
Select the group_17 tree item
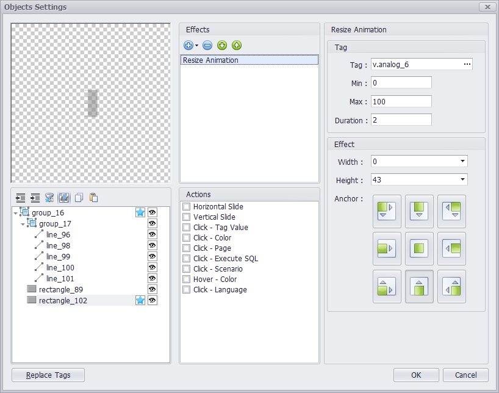pyautogui.click(x=55, y=224)
